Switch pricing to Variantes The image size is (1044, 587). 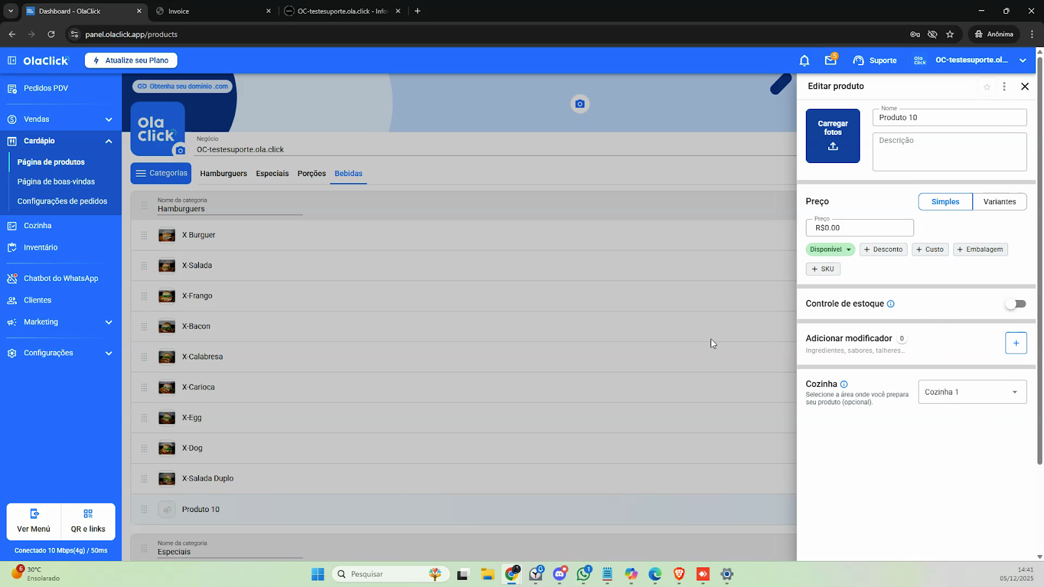(x=999, y=202)
